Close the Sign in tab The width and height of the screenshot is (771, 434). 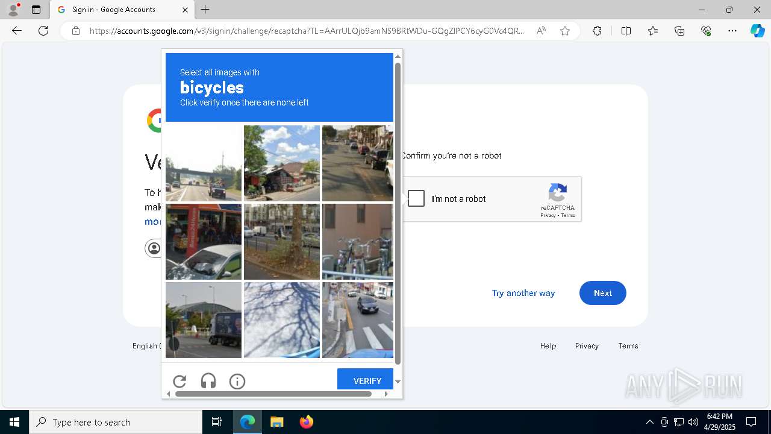click(x=185, y=10)
